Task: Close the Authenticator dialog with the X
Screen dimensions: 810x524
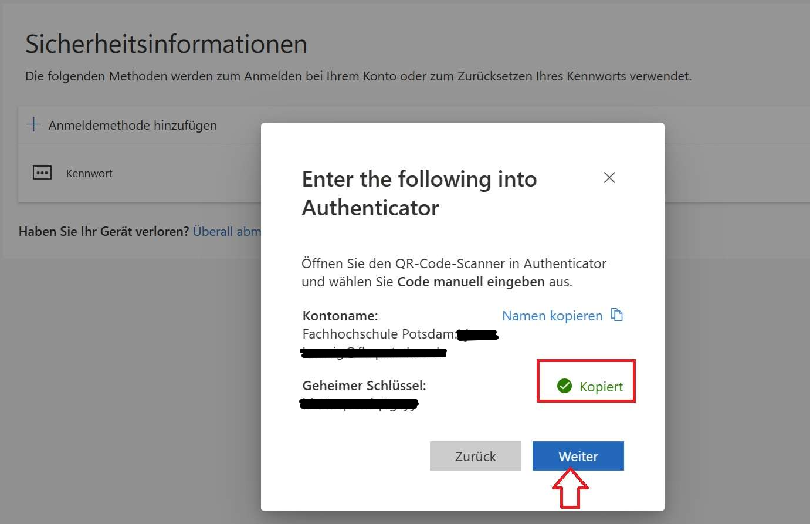Action: (609, 178)
